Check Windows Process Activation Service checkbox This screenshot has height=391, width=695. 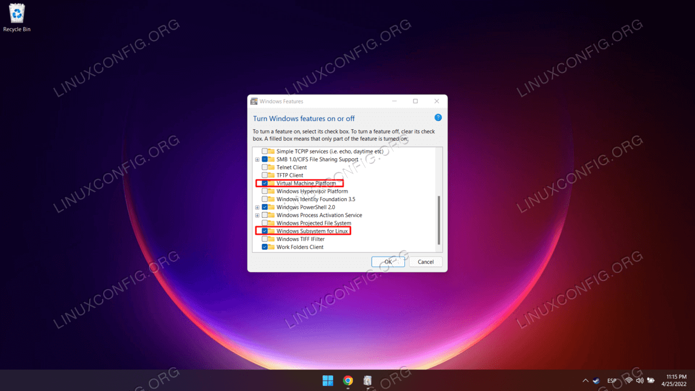tap(265, 215)
